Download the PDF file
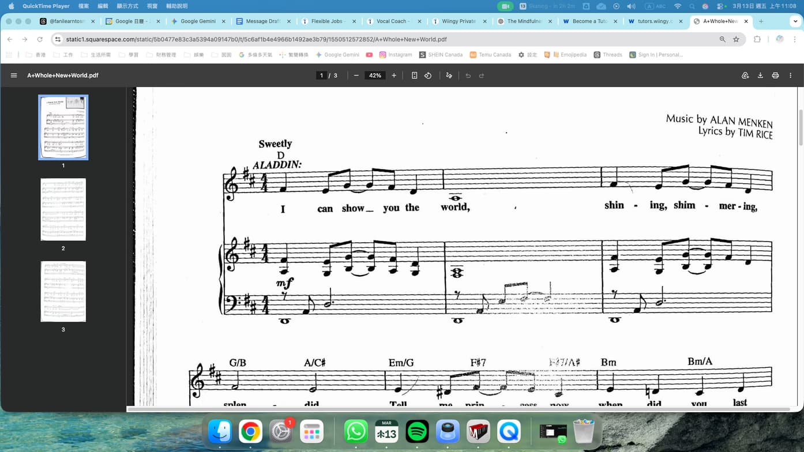The image size is (804, 452). click(760, 76)
